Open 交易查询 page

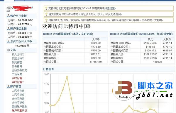(x=17, y=66)
